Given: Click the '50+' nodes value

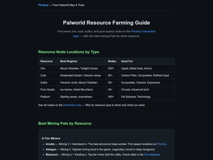Looking at the screenshot, I should click(x=110, y=83).
